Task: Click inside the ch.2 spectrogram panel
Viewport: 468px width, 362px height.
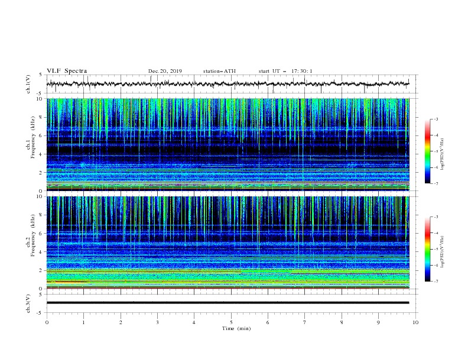Action: [x=227, y=243]
